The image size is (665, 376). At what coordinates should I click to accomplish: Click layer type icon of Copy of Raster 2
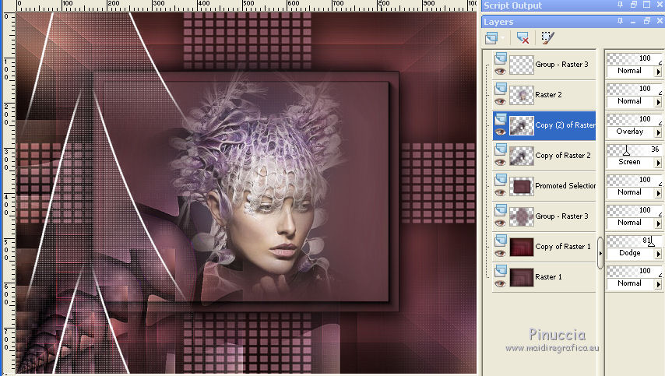pos(501,149)
